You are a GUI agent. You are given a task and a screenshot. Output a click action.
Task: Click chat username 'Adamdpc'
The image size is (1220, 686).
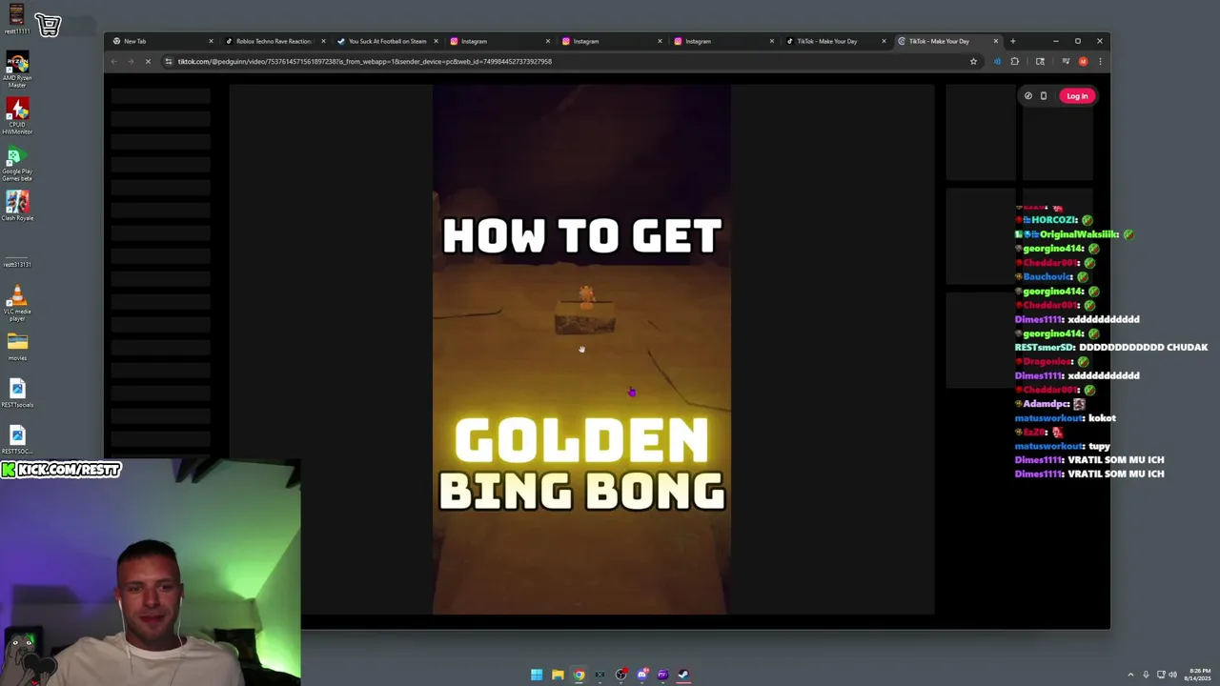pyautogui.click(x=1046, y=404)
